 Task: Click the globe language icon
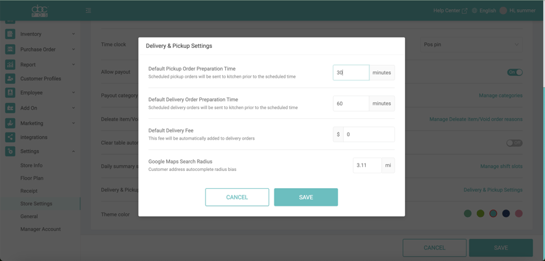(x=474, y=11)
